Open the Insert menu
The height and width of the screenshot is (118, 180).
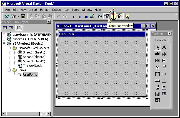pos(33,10)
